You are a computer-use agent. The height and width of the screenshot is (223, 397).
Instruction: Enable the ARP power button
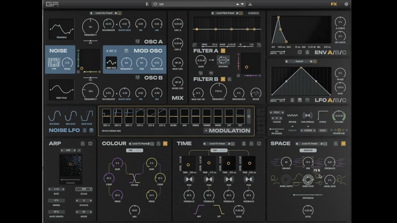90,144
